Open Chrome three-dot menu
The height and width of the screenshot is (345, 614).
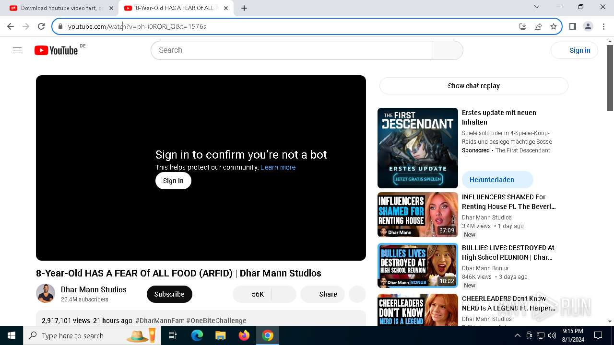pos(603,26)
